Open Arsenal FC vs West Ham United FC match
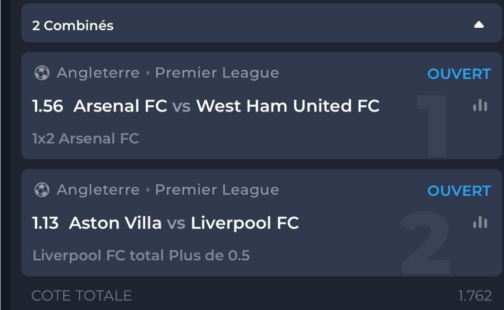The image size is (504, 310). click(226, 106)
